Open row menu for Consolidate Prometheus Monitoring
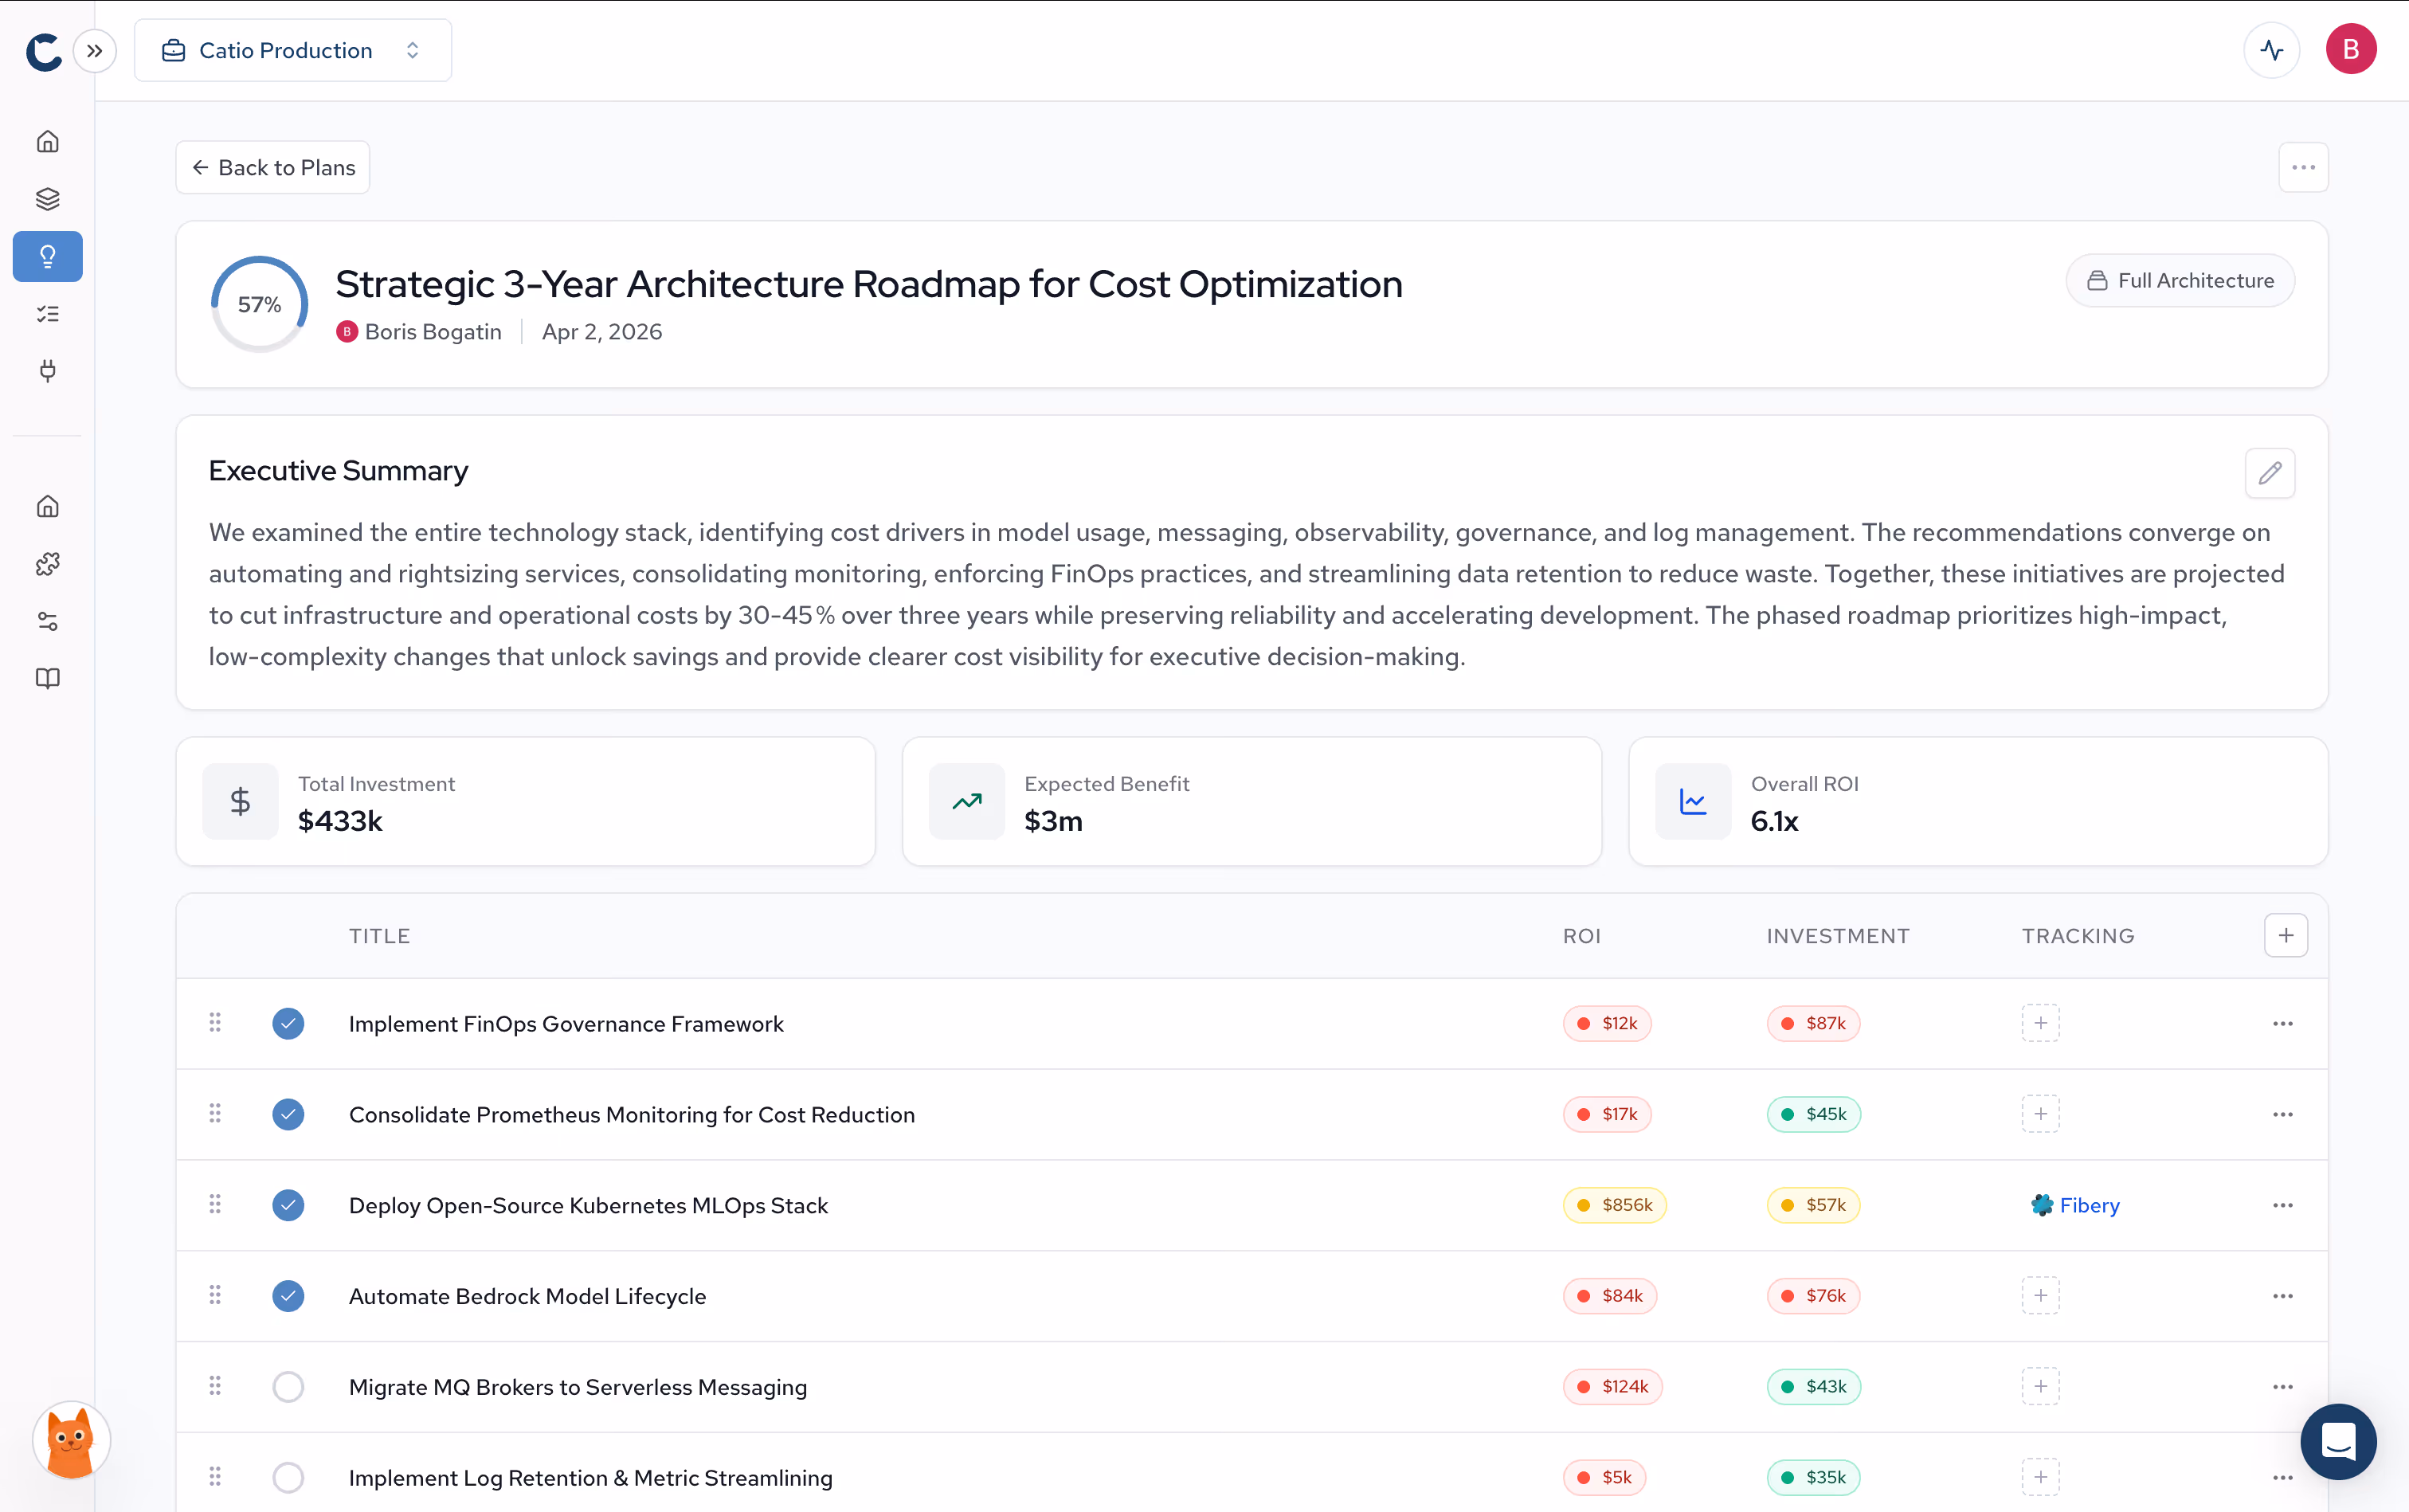This screenshot has width=2409, height=1512. (2282, 1114)
